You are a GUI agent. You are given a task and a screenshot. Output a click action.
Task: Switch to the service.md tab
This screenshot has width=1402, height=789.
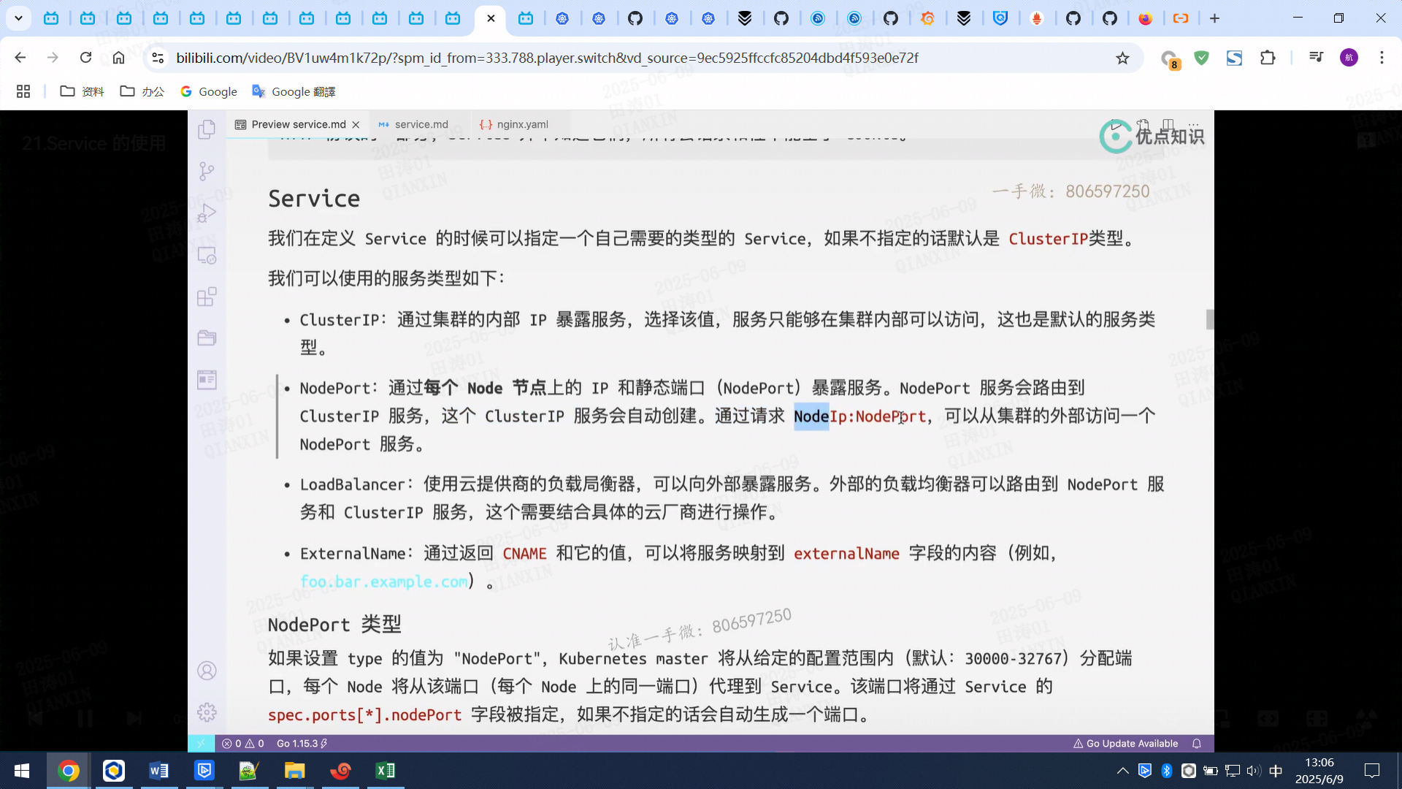pyautogui.click(x=421, y=124)
